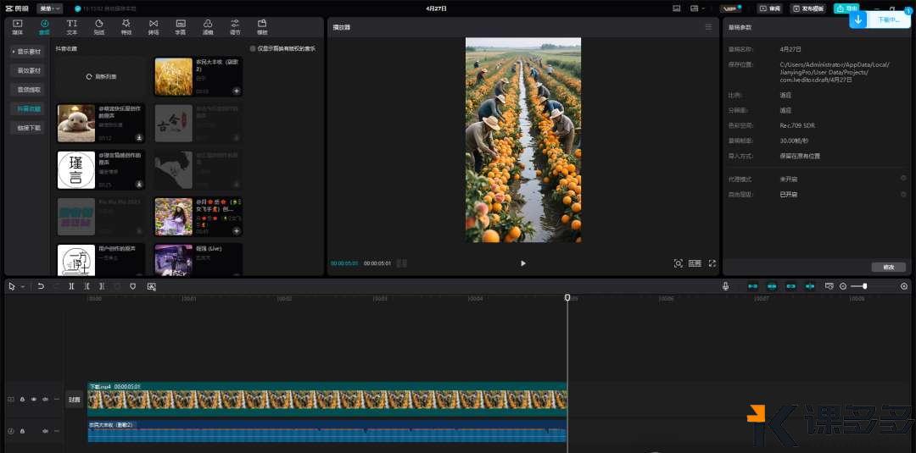Enable only show commercially licensed music checkbox
916x453 pixels.
tap(253, 48)
